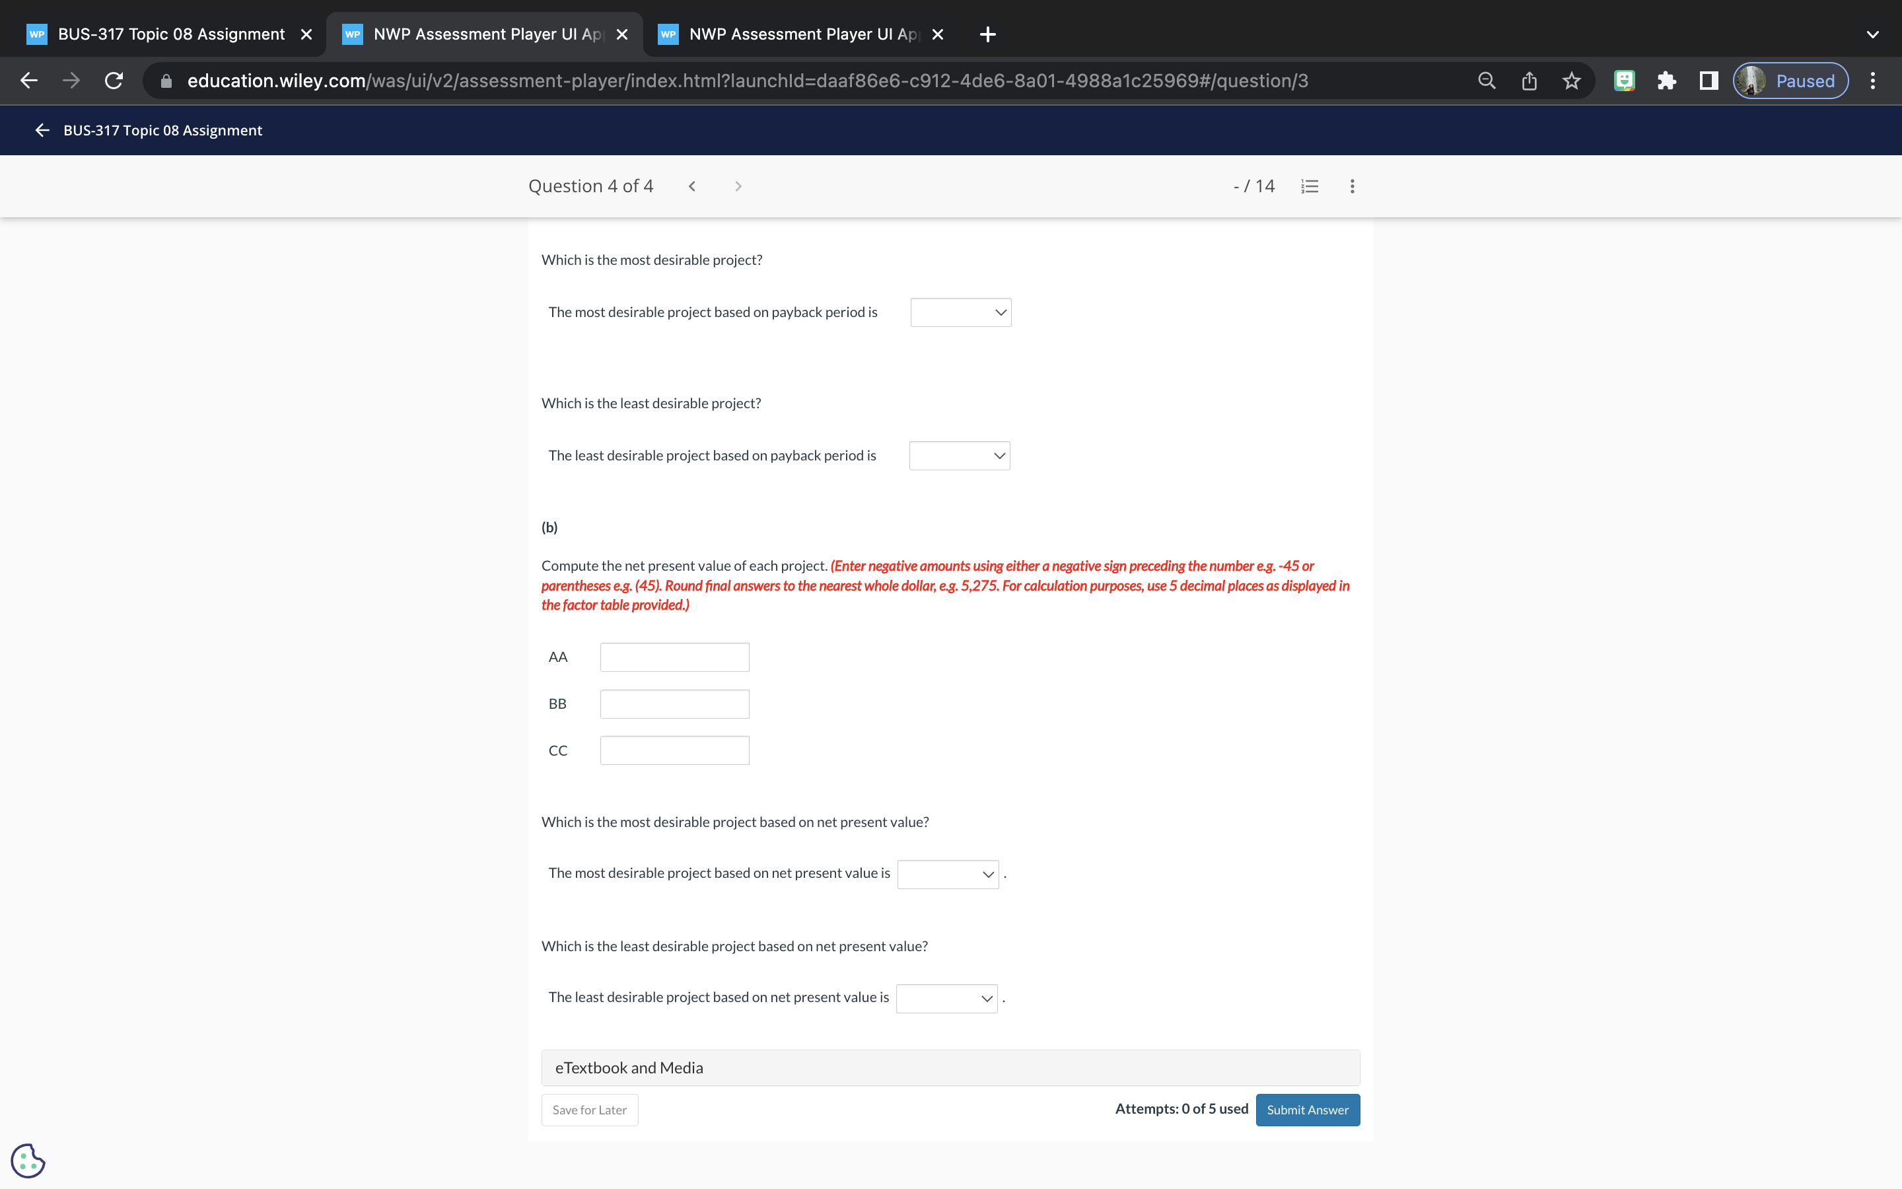The width and height of the screenshot is (1902, 1189).
Task: Expand the least desirable net present value dropdown
Action: click(946, 999)
